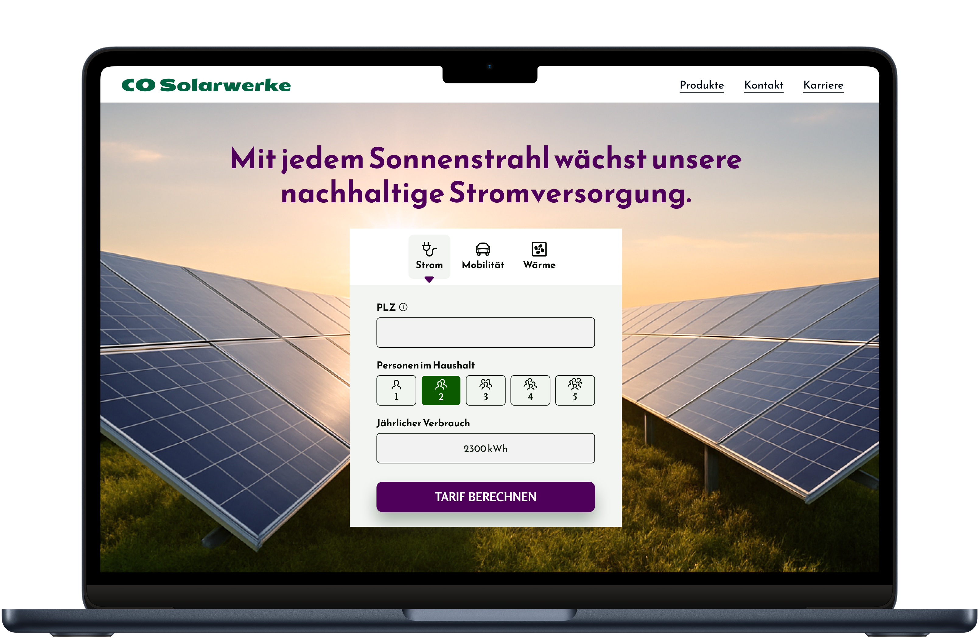Open the Karriere navigation link
The image size is (980, 639).
824,85
